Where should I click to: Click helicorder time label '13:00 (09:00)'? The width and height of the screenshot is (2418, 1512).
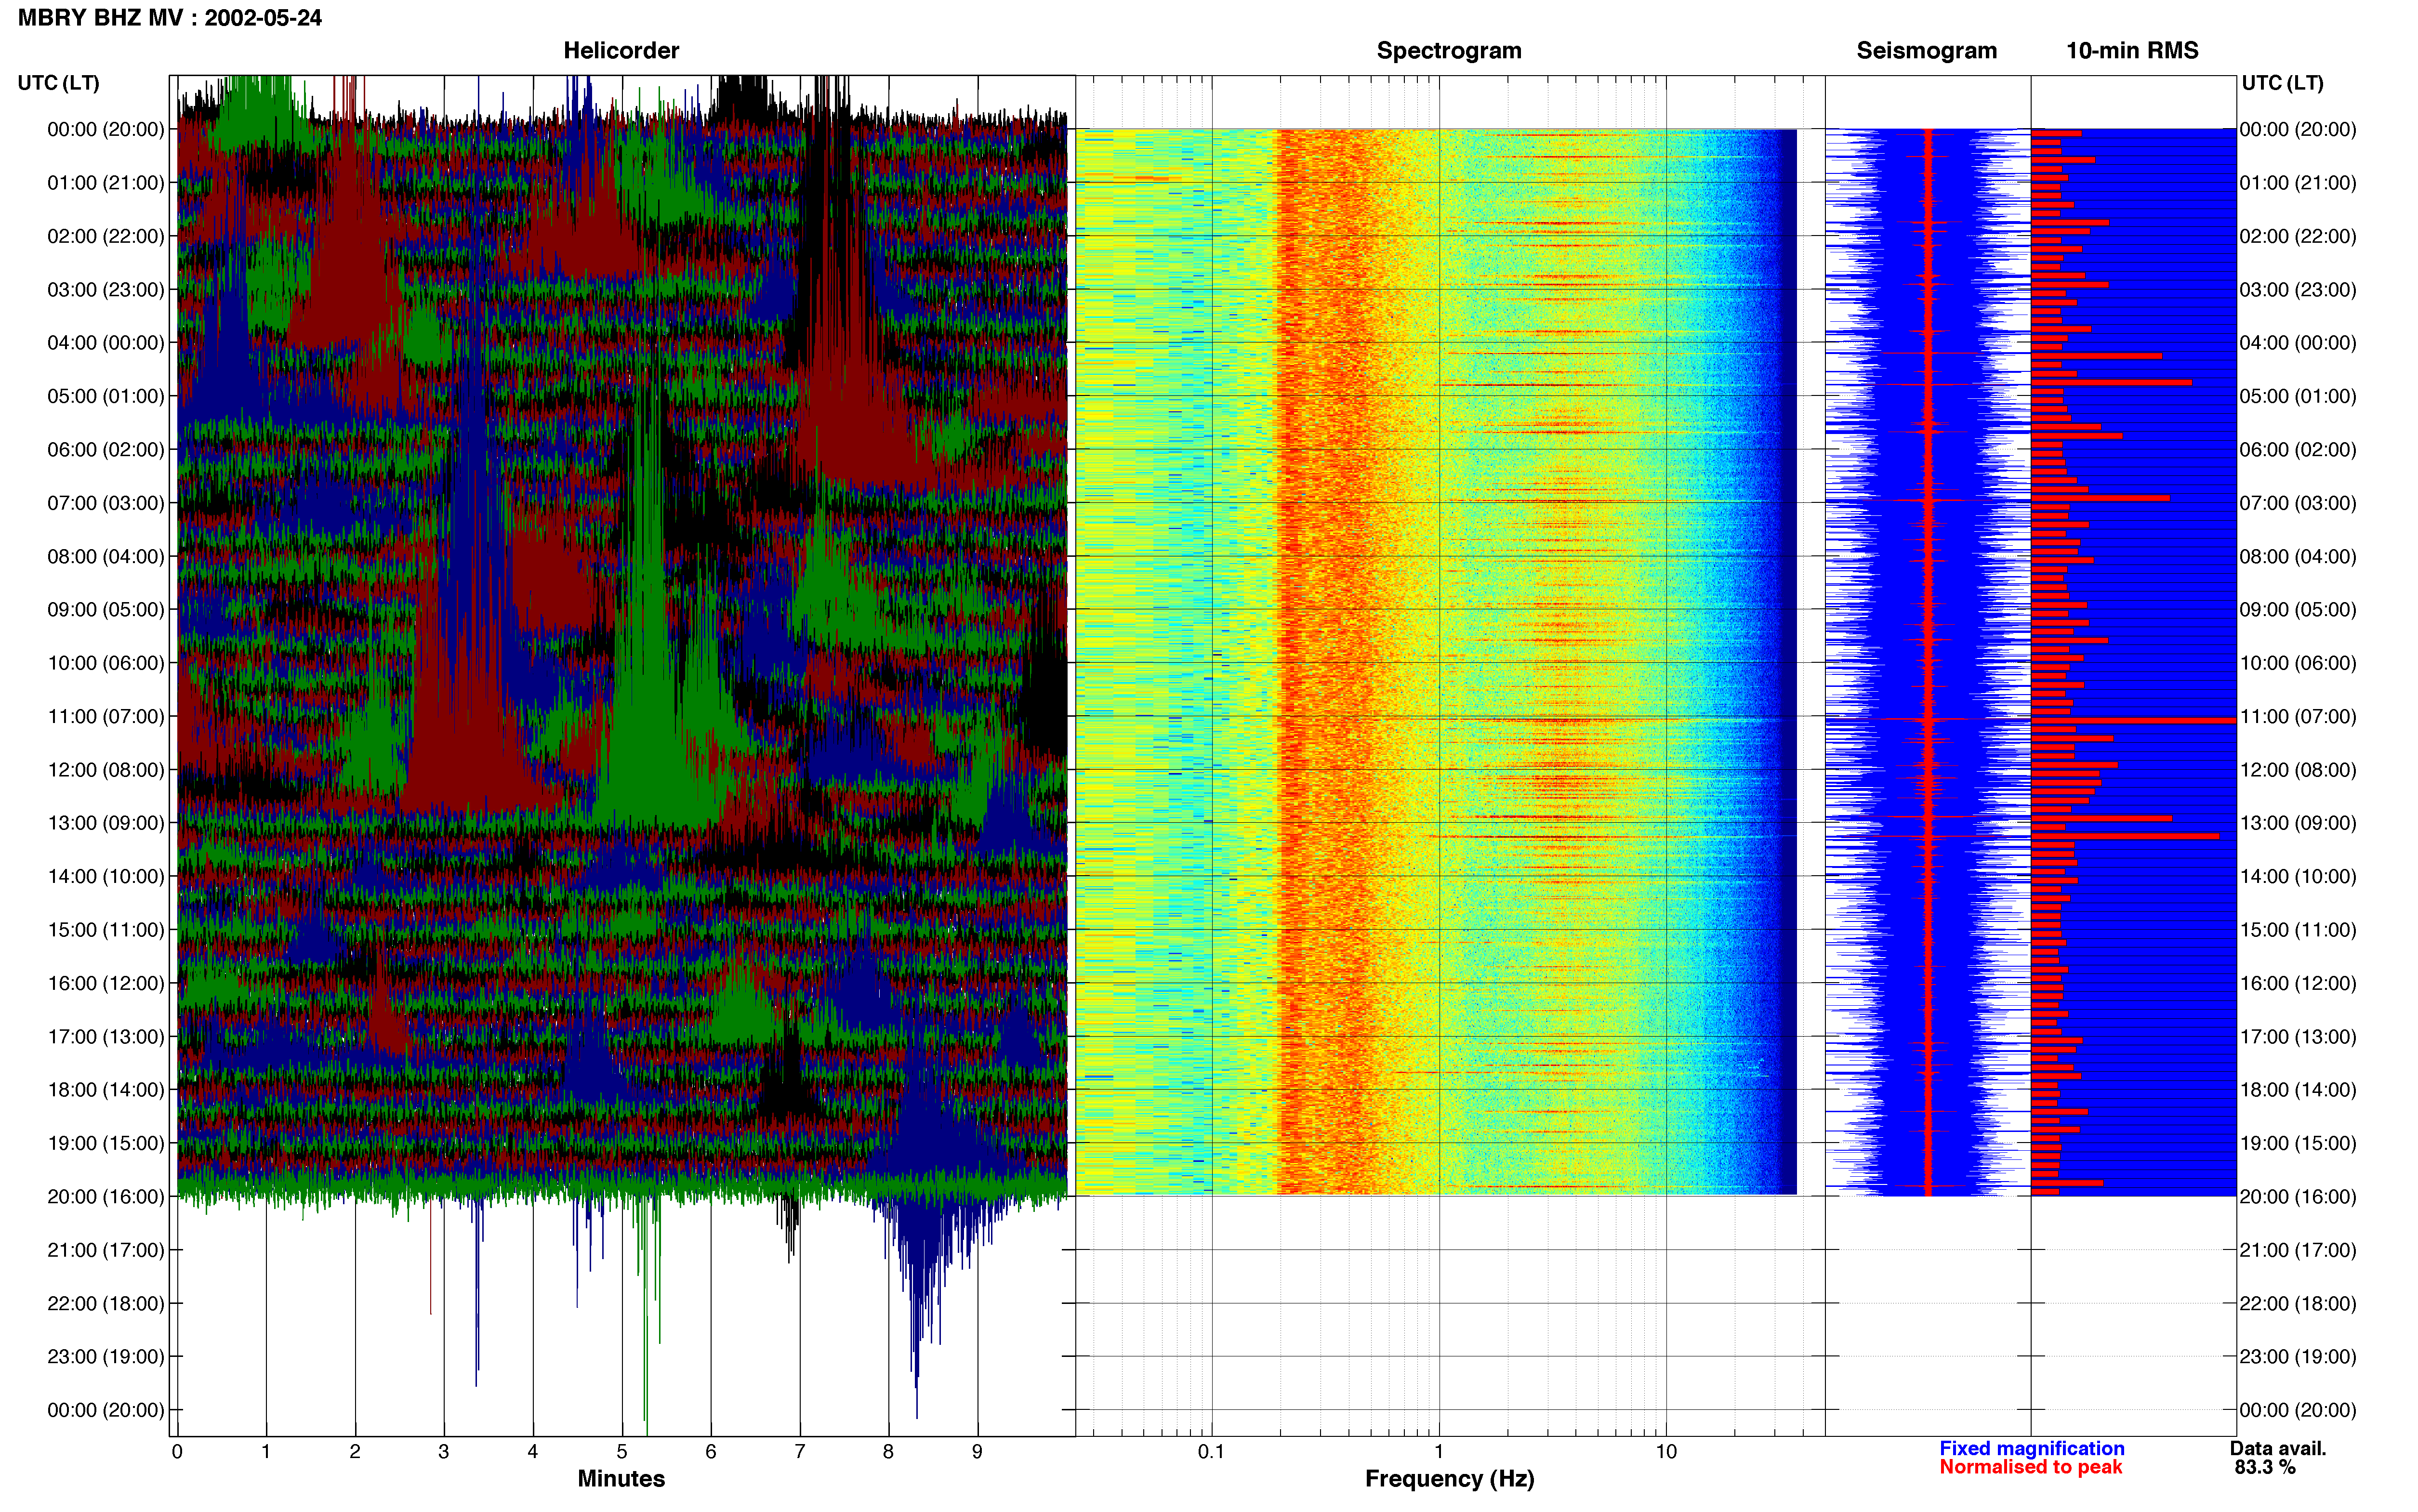[106, 823]
